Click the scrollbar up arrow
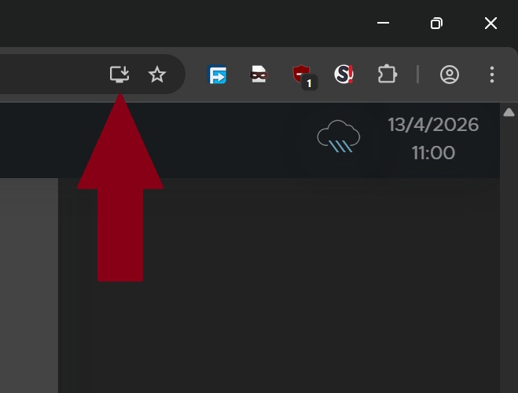The image size is (518, 393). coord(509,112)
